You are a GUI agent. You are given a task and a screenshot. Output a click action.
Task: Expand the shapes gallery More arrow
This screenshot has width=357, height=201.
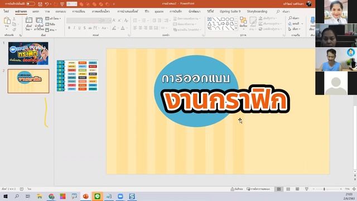click(236, 28)
